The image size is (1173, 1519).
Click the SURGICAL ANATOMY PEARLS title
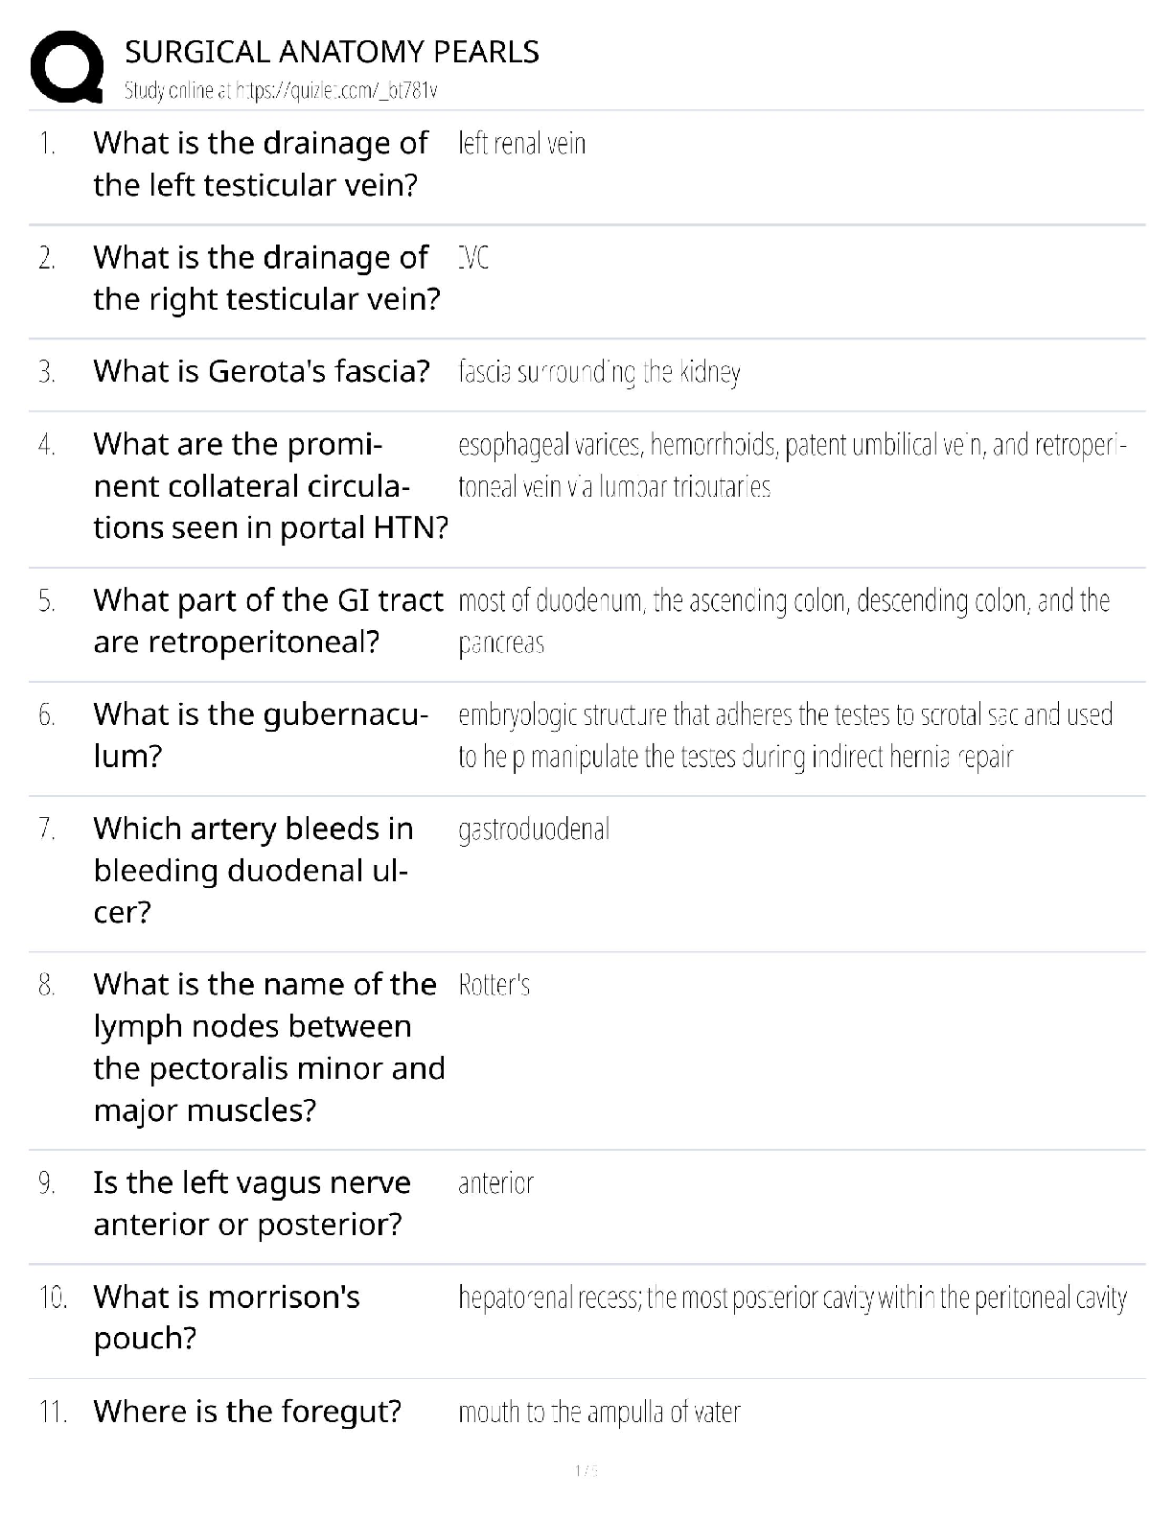(332, 52)
